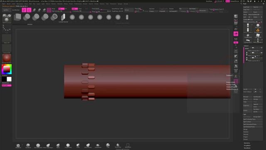Click the PolyFrame line fill icon
Viewport: 266px width, 150px height.
(236, 71)
